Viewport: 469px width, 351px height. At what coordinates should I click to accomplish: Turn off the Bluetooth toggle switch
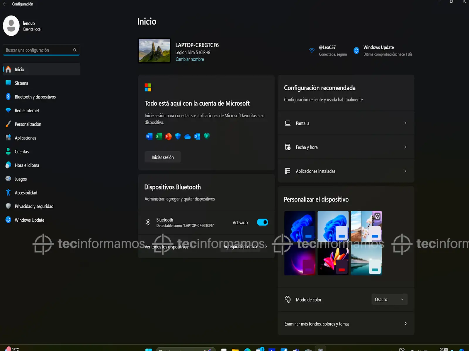click(x=262, y=222)
